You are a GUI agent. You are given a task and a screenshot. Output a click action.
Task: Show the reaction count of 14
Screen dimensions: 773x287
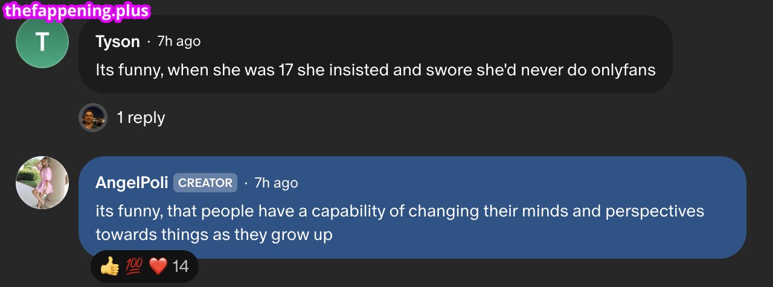(181, 266)
